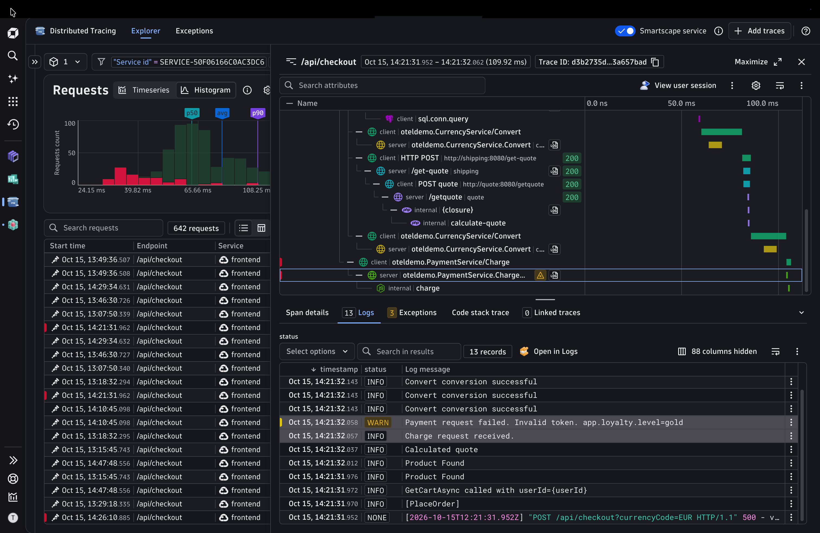
Task: Open the Linked traces tab
Action: coord(551,313)
